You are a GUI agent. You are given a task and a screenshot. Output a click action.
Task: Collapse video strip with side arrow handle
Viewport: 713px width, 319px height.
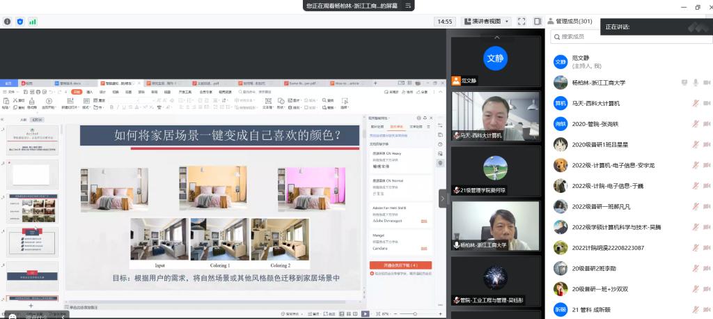(x=443, y=199)
